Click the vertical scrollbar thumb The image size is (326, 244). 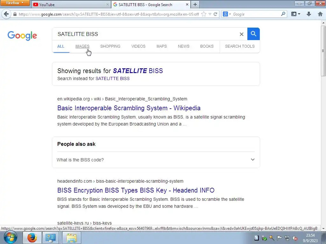pos(323,51)
